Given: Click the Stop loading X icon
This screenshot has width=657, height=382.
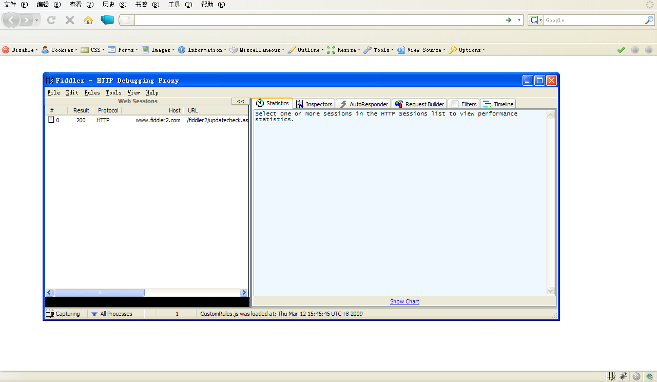Looking at the screenshot, I should coord(70,20).
